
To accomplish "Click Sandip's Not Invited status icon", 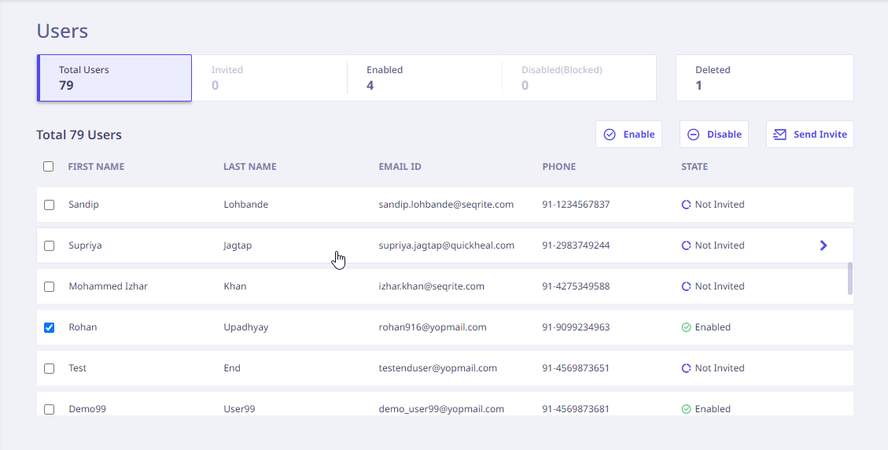I will click(686, 205).
